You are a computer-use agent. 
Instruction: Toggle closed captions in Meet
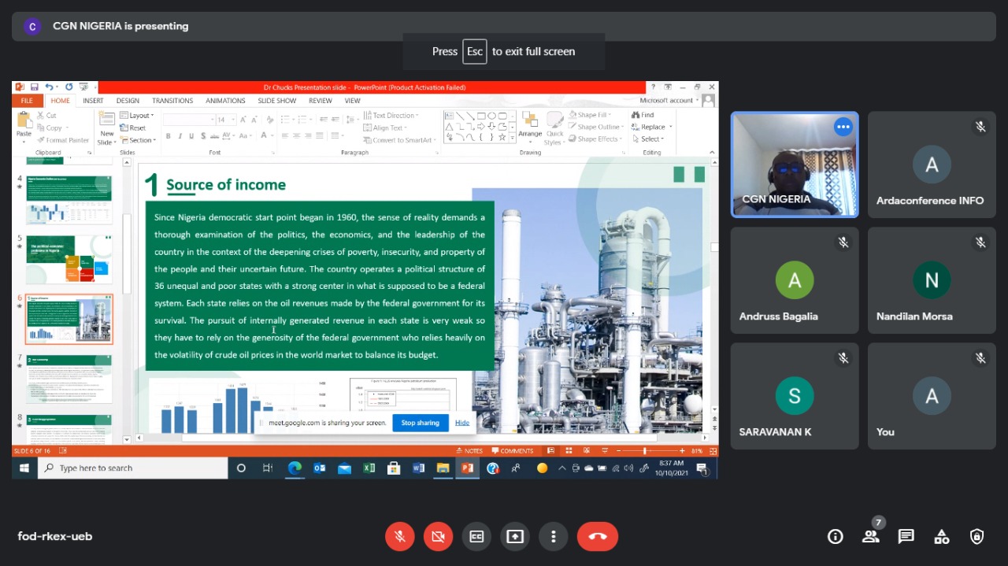[476, 536]
